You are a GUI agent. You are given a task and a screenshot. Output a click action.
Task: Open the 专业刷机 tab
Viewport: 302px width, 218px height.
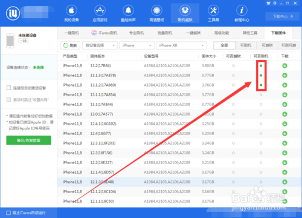137,33
